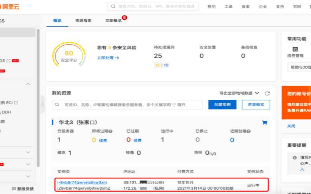Click the search magnifier in the top bar
The image size is (311, 194).
click(113, 6)
